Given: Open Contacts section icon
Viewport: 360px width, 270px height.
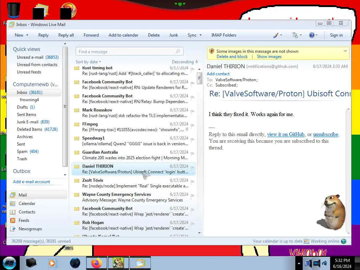Looking at the screenshot, I should [13, 212].
